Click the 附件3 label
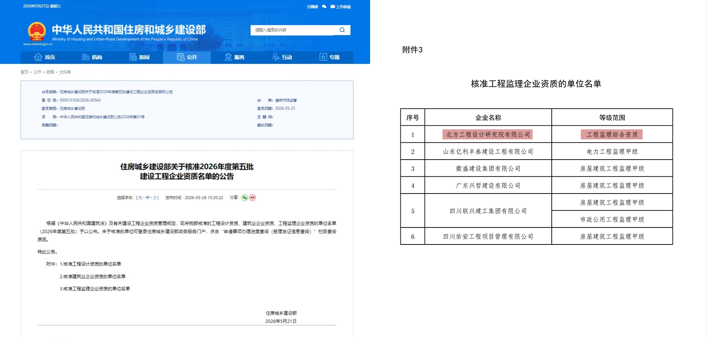The width and height of the screenshot is (707, 337). tap(412, 50)
